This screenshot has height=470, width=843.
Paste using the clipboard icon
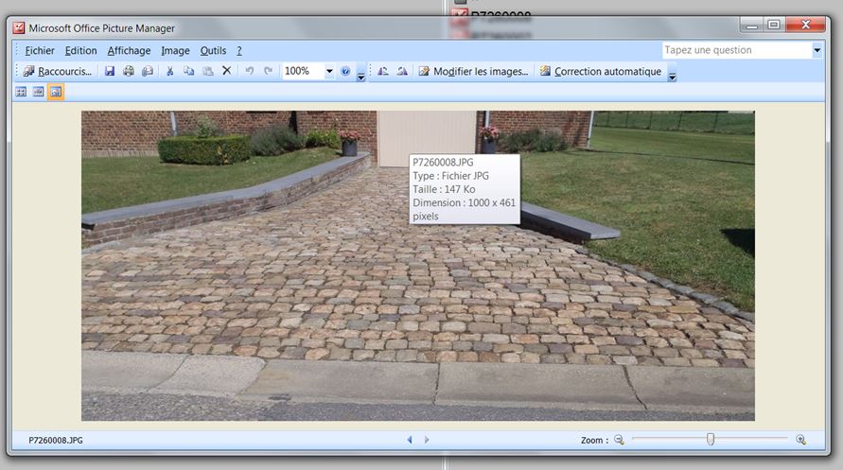coord(207,71)
